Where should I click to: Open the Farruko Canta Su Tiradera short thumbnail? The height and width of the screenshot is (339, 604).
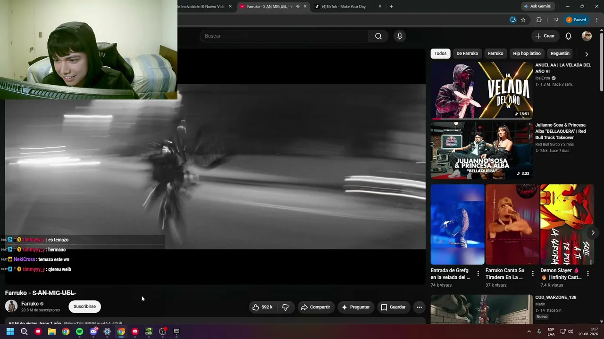(x=512, y=224)
